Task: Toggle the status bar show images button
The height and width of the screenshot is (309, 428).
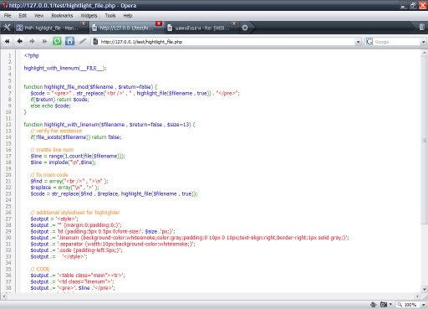Action: (x=384, y=304)
